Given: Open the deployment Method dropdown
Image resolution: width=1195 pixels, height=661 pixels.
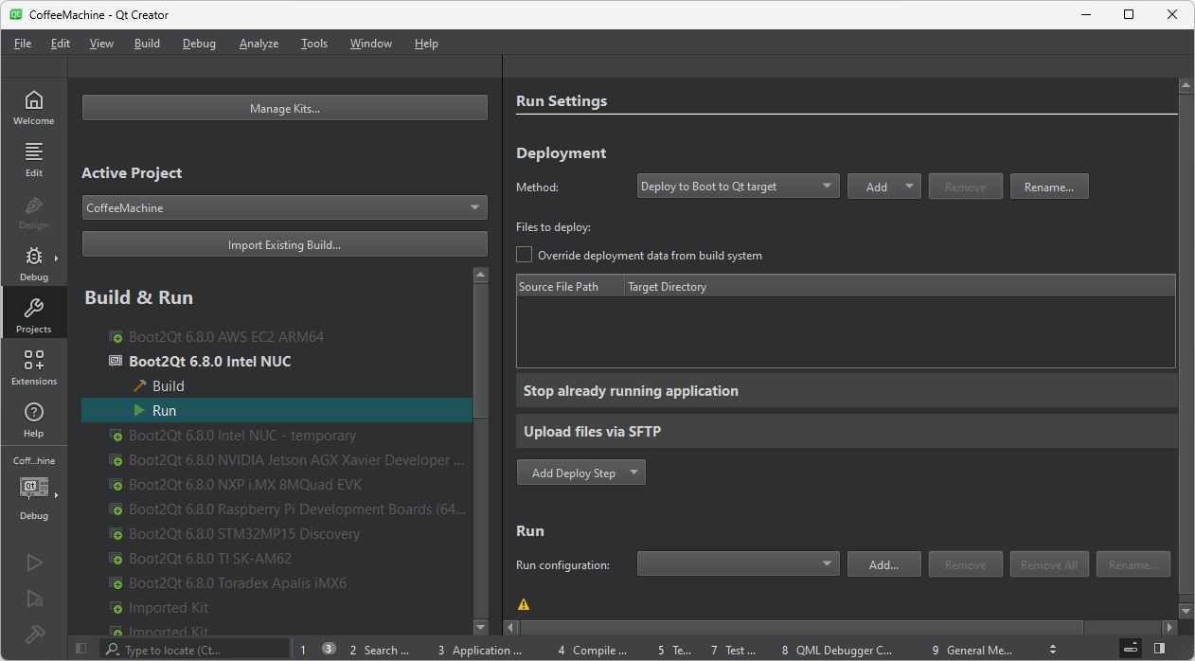Looking at the screenshot, I should [x=739, y=187].
